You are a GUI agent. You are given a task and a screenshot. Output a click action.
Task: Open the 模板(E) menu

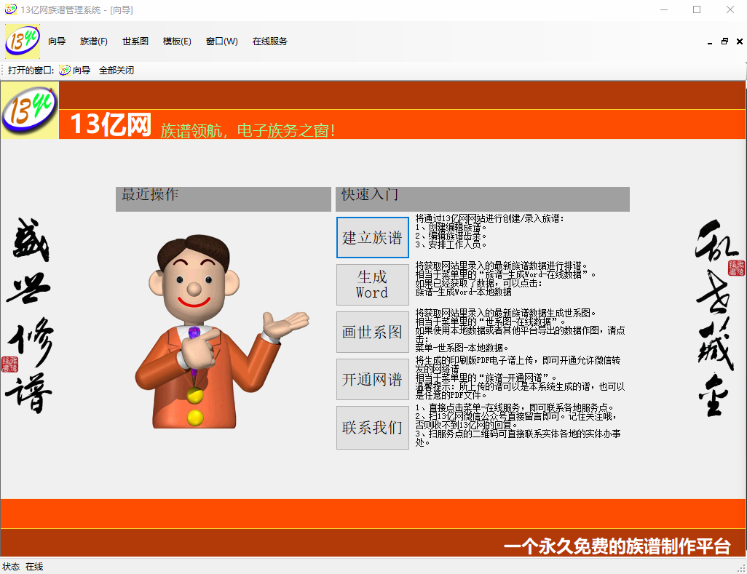[177, 41]
